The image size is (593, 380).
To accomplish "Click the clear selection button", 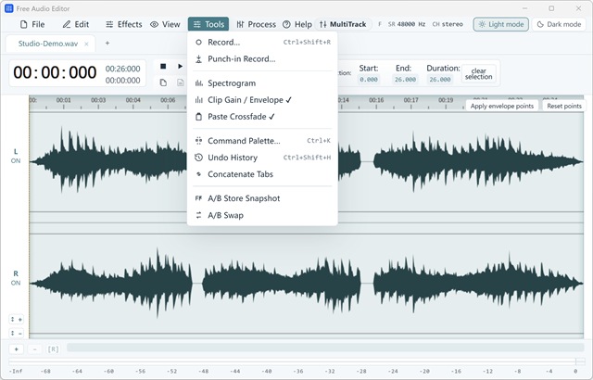I will click(478, 73).
